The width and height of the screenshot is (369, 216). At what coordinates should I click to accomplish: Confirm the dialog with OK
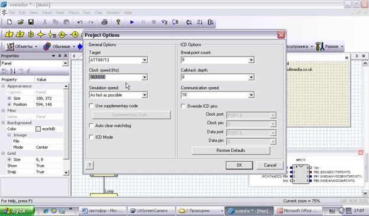click(239, 165)
